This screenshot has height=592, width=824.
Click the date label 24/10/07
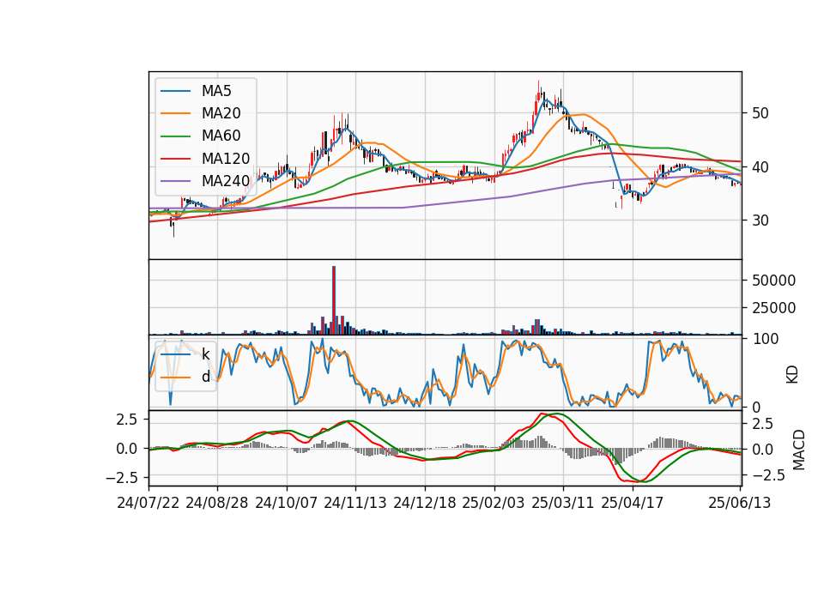coord(287,503)
